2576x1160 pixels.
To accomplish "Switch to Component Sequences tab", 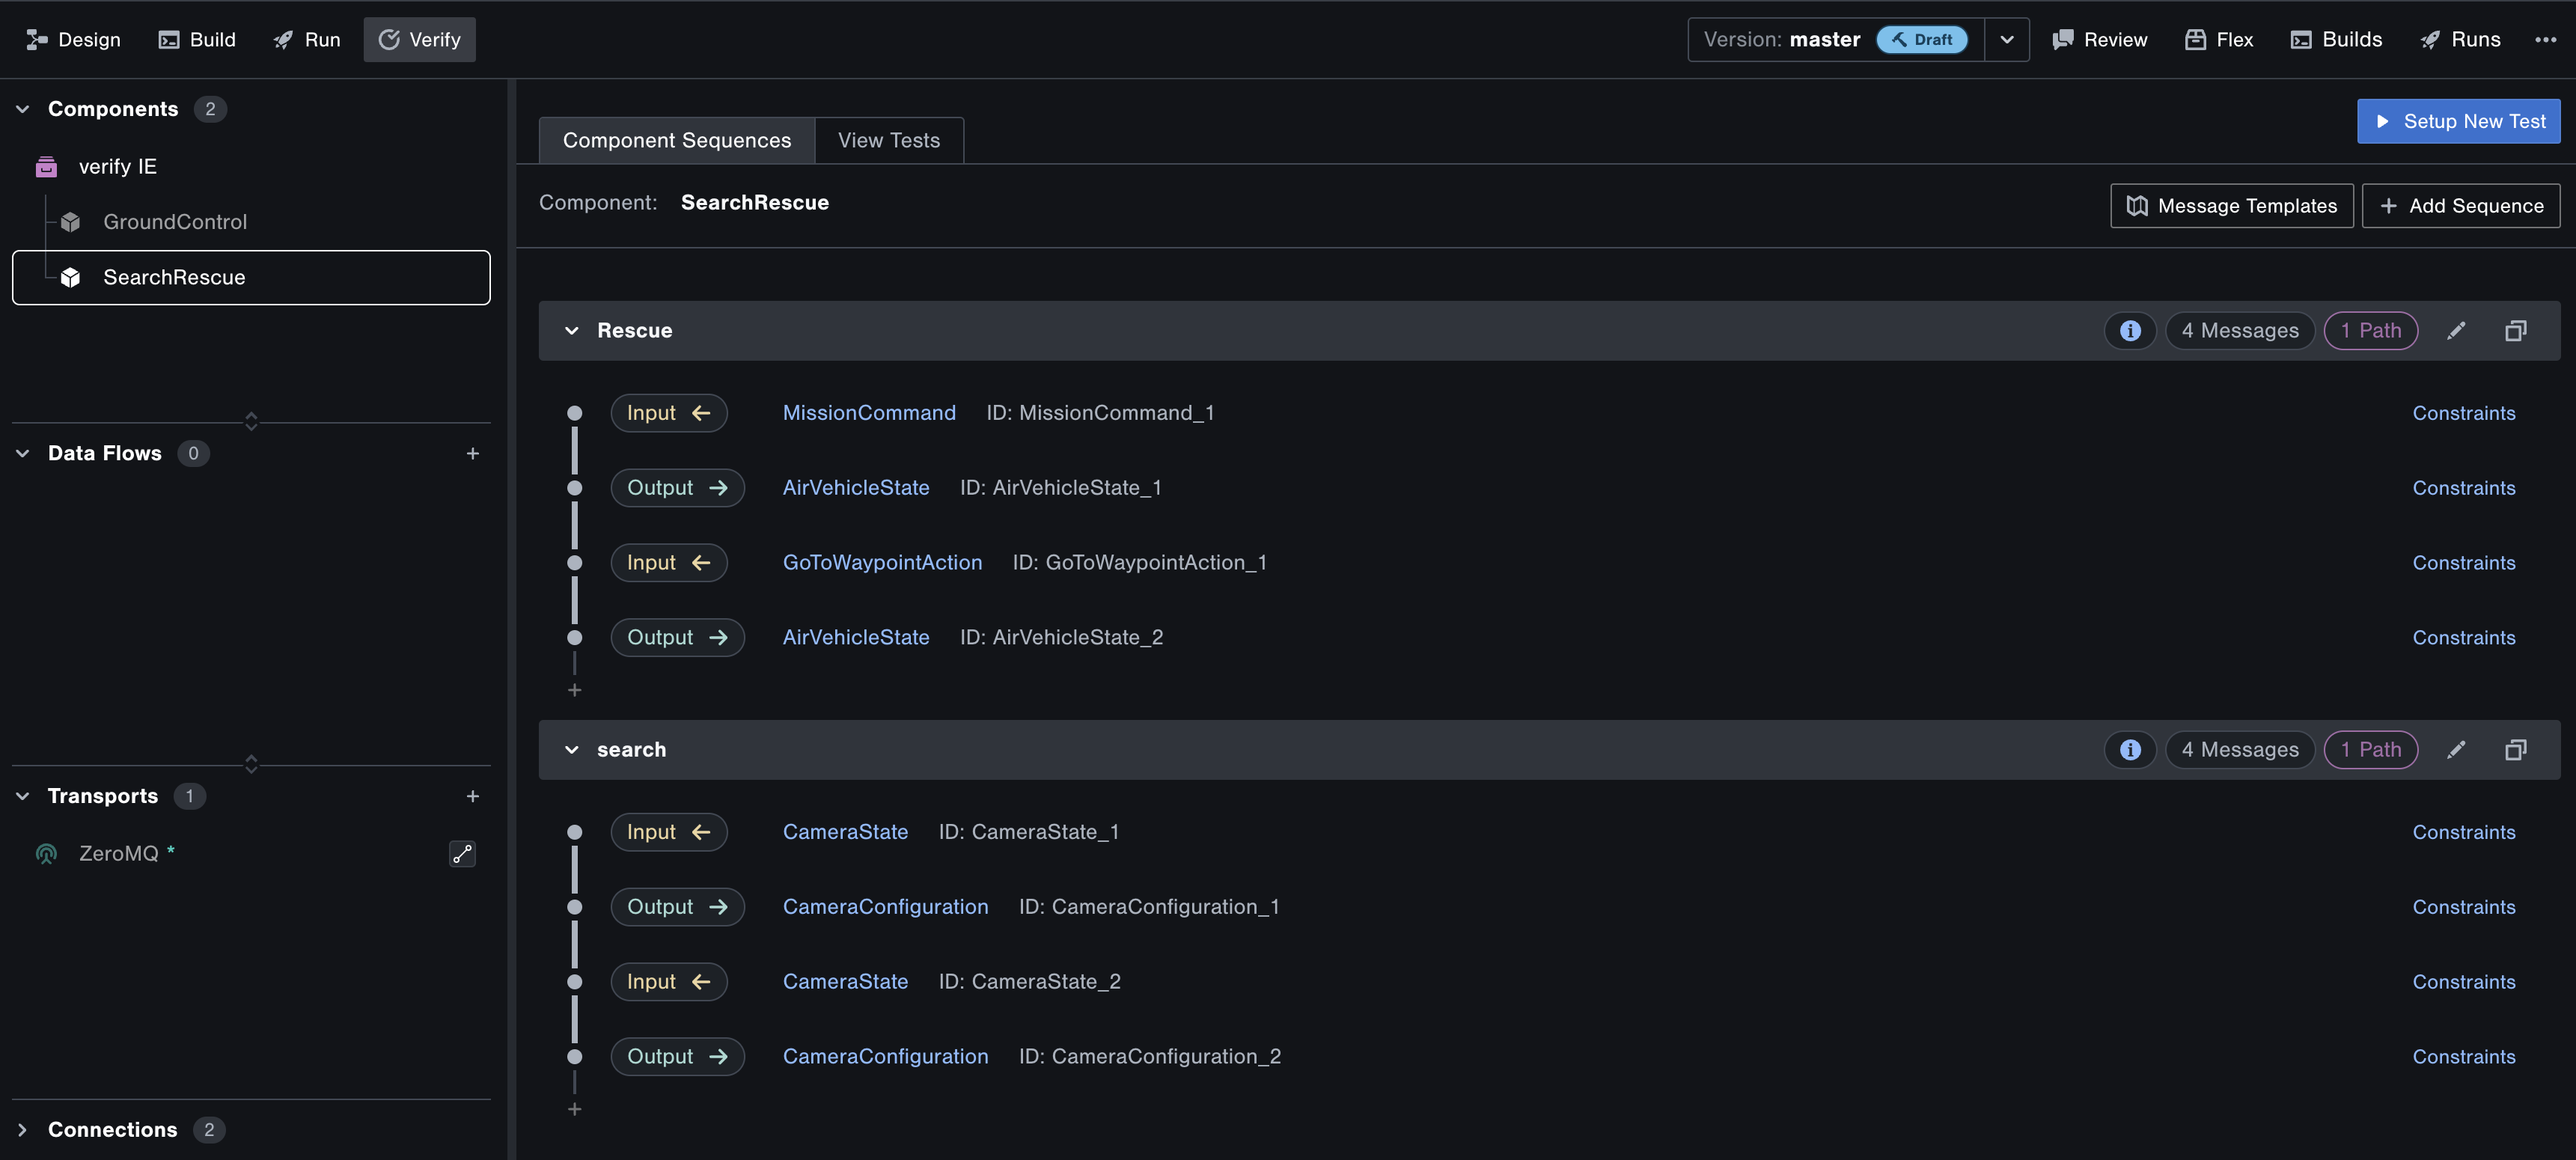I will click(x=676, y=140).
